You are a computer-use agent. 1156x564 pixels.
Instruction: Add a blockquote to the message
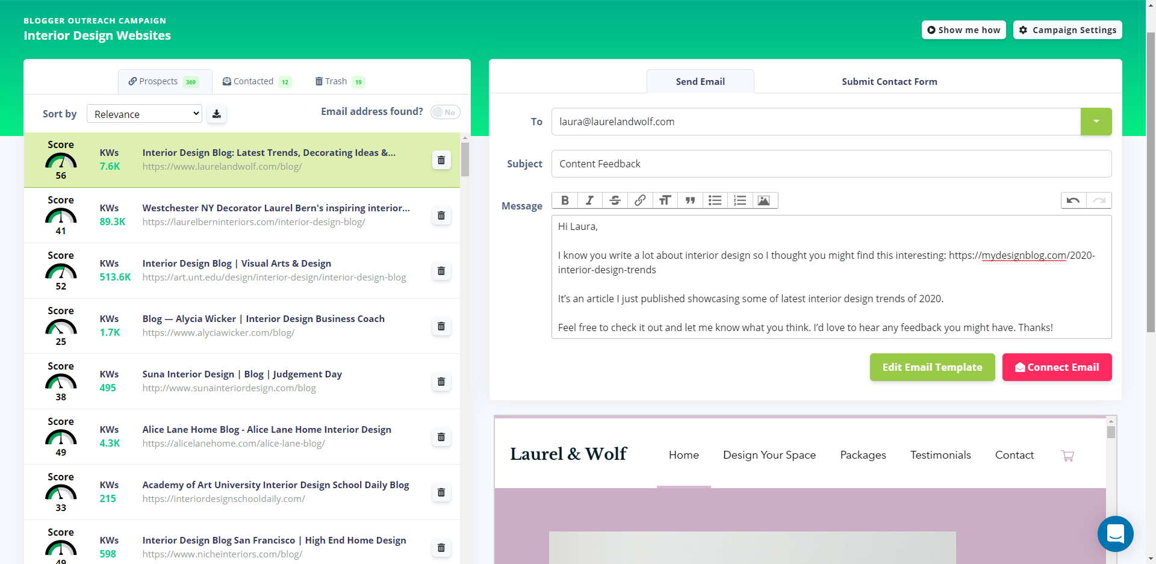click(x=689, y=200)
